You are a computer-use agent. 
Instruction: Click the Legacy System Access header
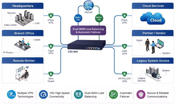tap(153, 60)
